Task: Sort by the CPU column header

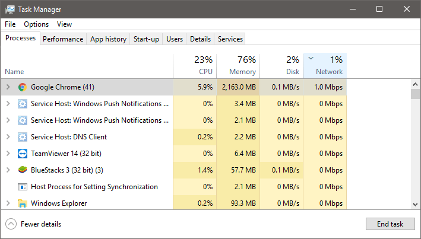Action: (x=195, y=66)
